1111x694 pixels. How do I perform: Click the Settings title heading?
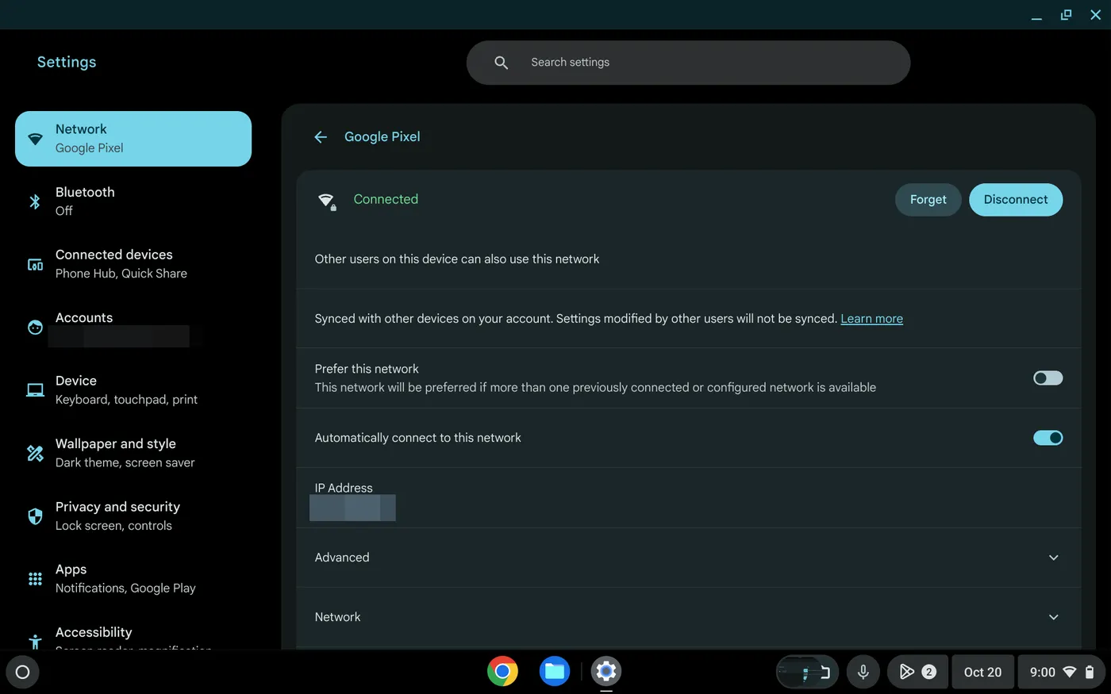pyautogui.click(x=67, y=62)
